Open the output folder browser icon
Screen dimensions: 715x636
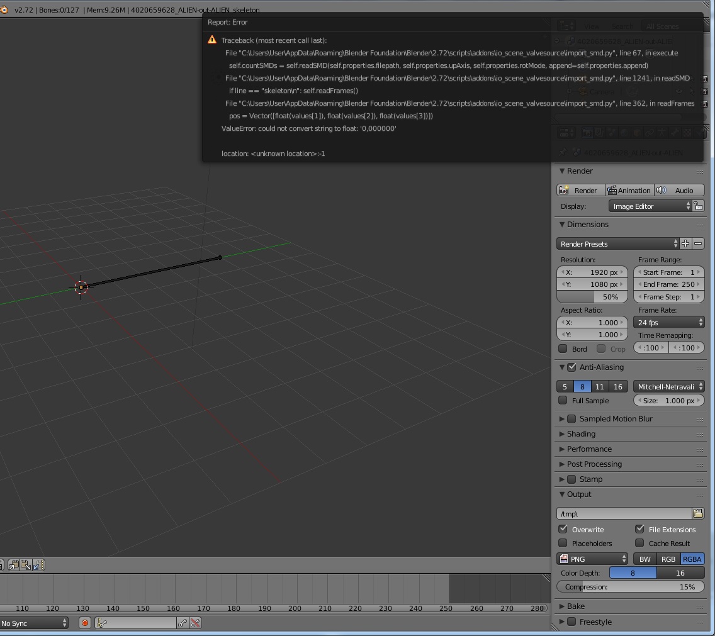pyautogui.click(x=698, y=514)
